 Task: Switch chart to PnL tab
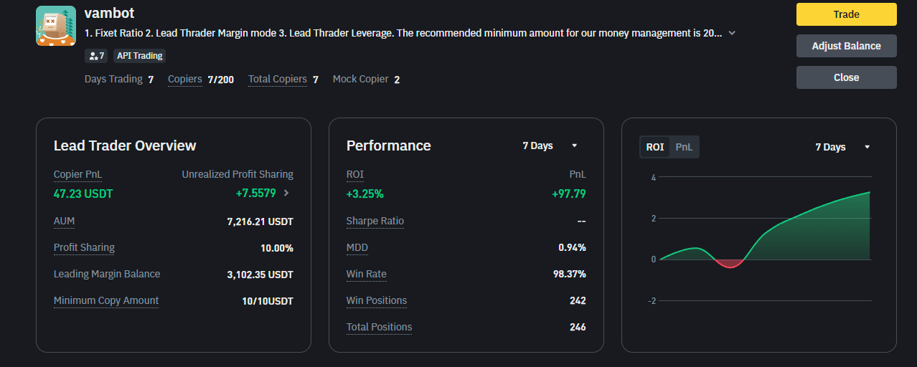click(685, 147)
